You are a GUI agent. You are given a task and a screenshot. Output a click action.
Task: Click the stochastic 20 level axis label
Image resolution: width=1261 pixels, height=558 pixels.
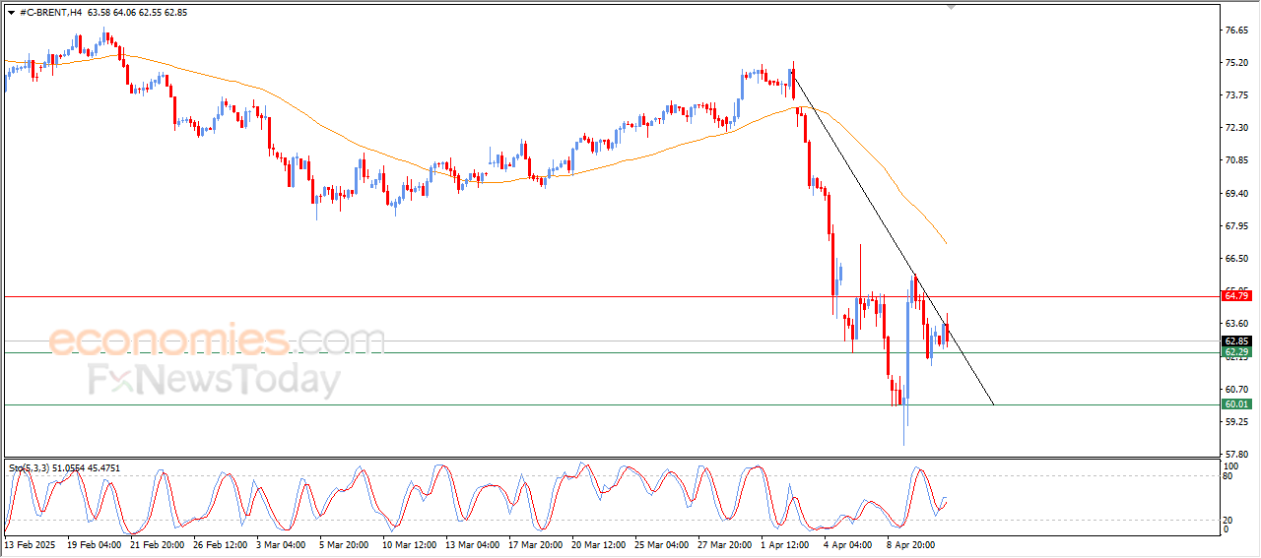click(1228, 520)
